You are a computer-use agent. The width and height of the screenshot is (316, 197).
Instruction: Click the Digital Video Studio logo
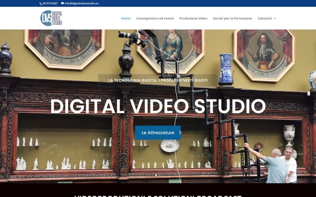click(51, 18)
